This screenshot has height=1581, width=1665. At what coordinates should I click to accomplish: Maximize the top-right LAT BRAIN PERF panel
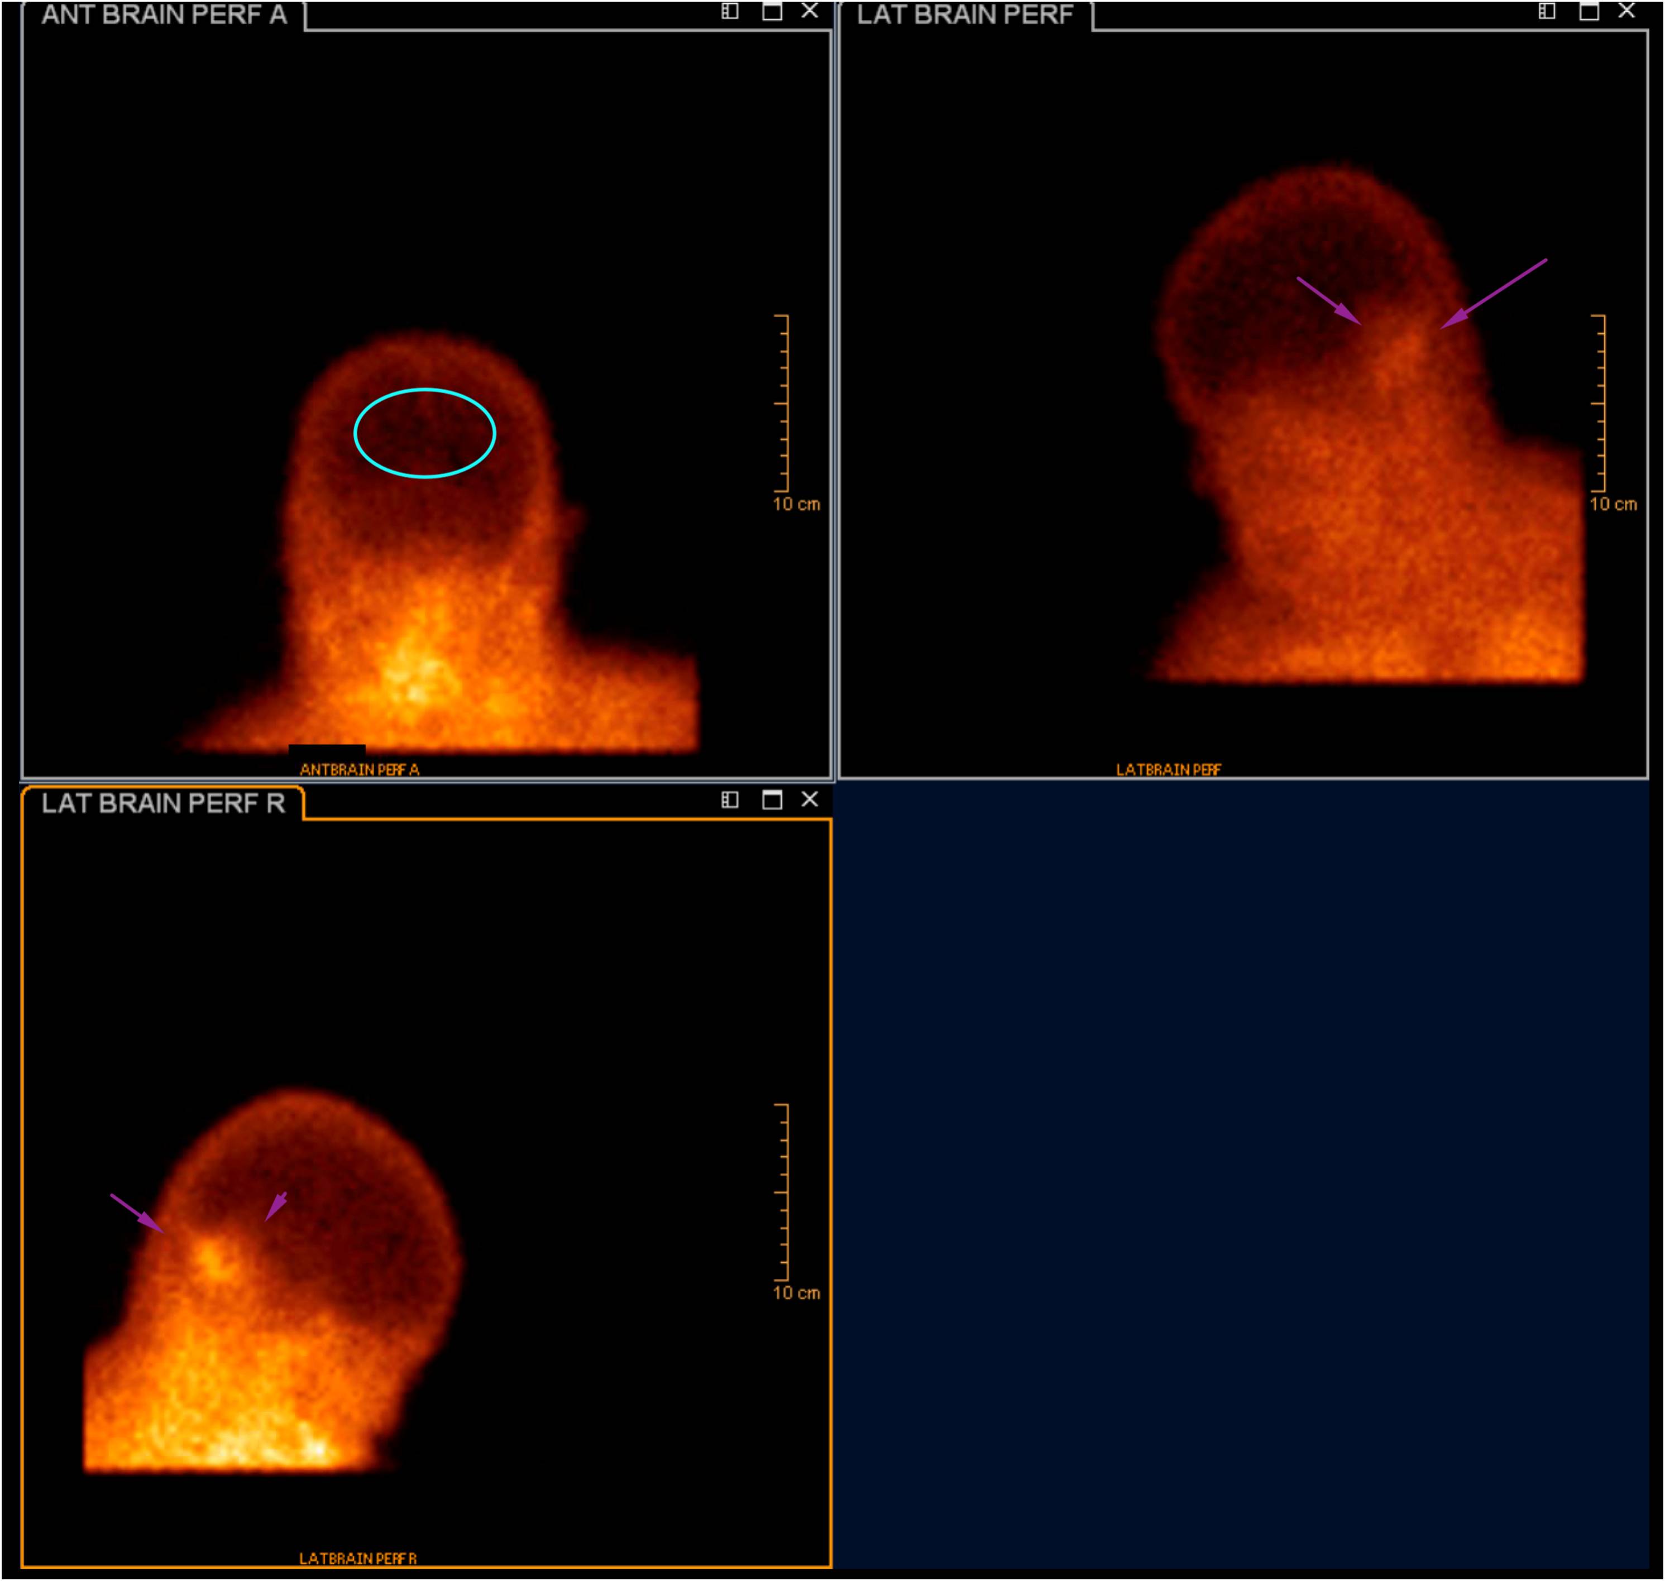click(x=1589, y=11)
